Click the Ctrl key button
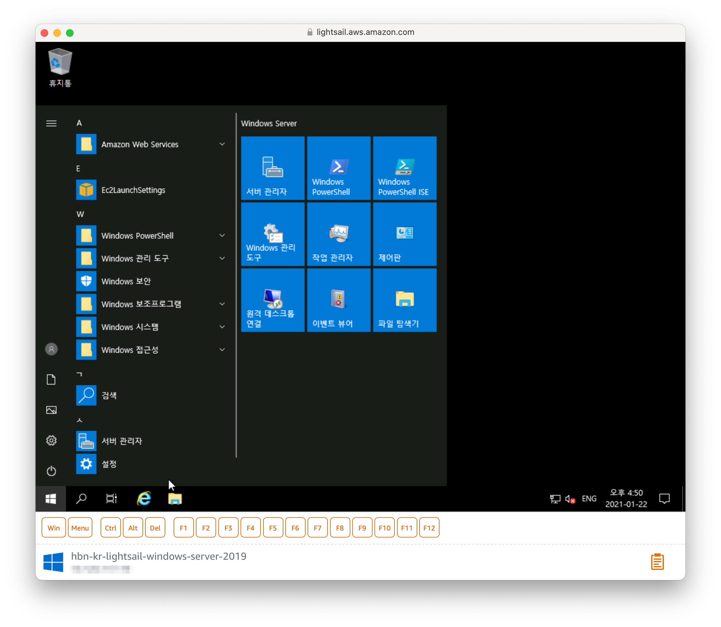721x627 pixels. click(110, 528)
